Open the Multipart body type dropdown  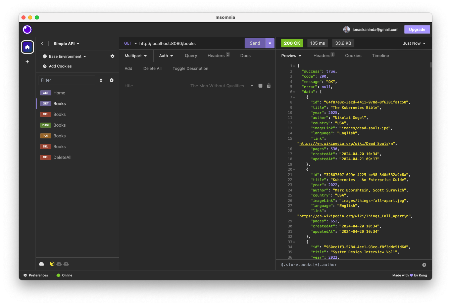point(136,56)
